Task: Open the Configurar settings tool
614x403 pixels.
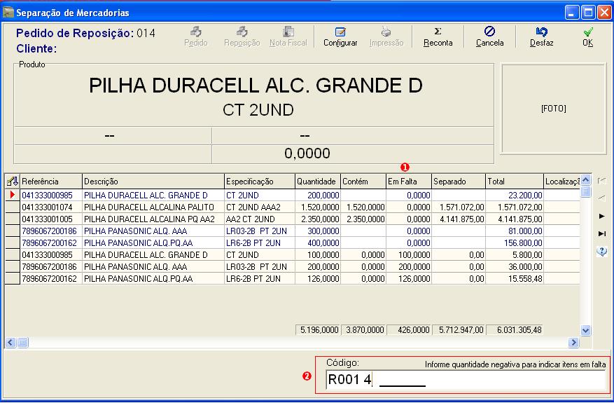Action: pos(340,37)
